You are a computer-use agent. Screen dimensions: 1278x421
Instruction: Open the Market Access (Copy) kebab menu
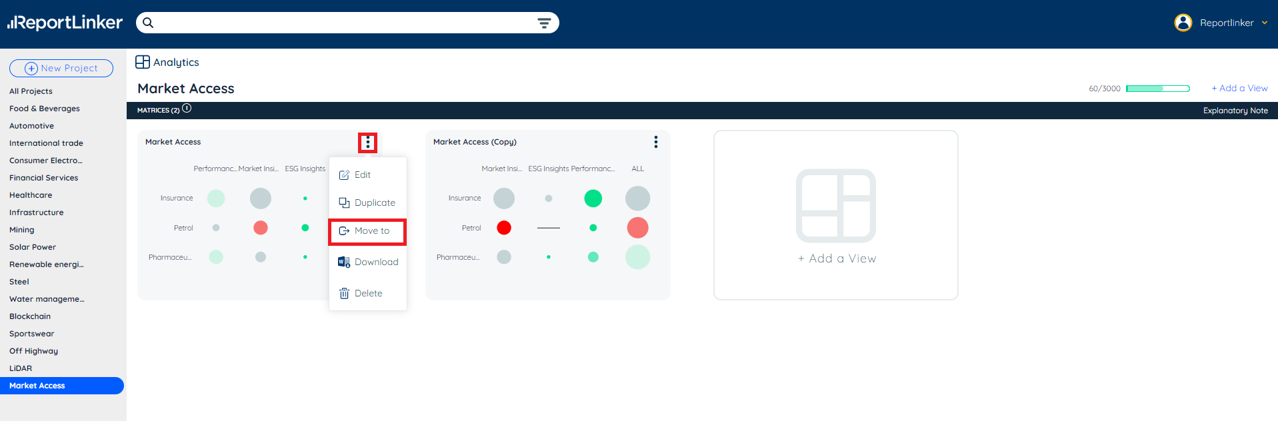tap(656, 142)
